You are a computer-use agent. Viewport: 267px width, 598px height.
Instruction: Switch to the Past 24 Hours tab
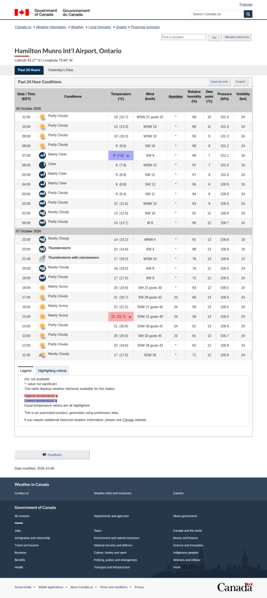click(x=29, y=70)
